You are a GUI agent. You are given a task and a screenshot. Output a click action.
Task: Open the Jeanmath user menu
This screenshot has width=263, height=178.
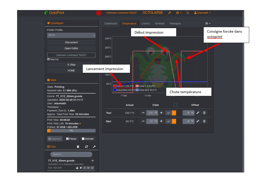point(202,13)
